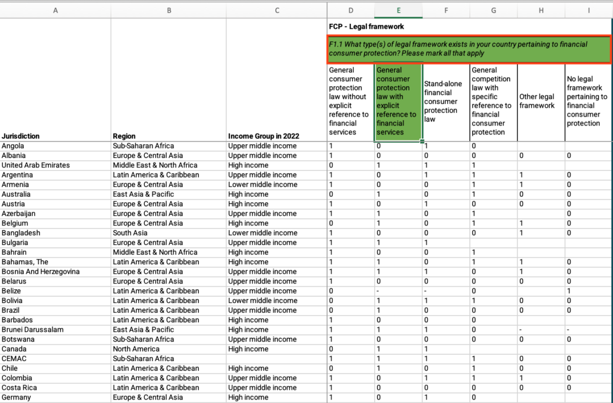Select 'High income' cell in Chile row
The image size is (613, 403).
click(x=277, y=368)
